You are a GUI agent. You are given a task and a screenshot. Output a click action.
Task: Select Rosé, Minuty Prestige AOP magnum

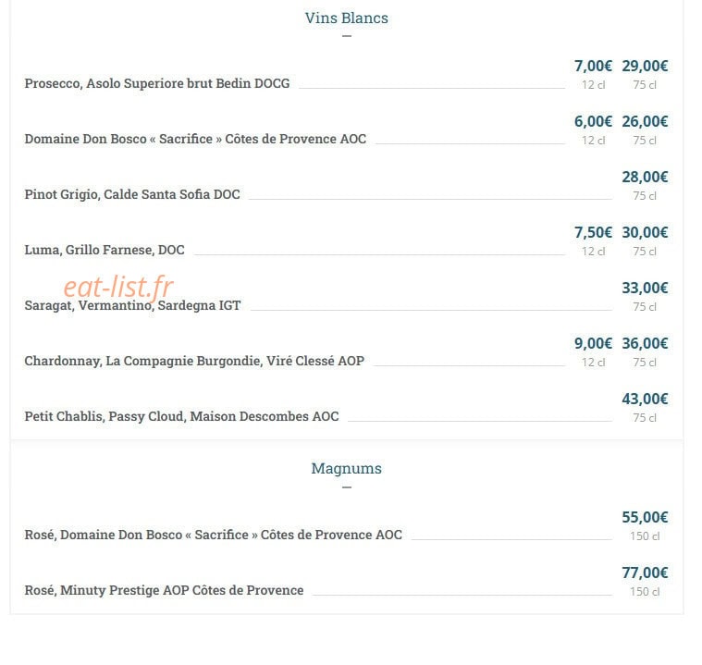(x=164, y=590)
